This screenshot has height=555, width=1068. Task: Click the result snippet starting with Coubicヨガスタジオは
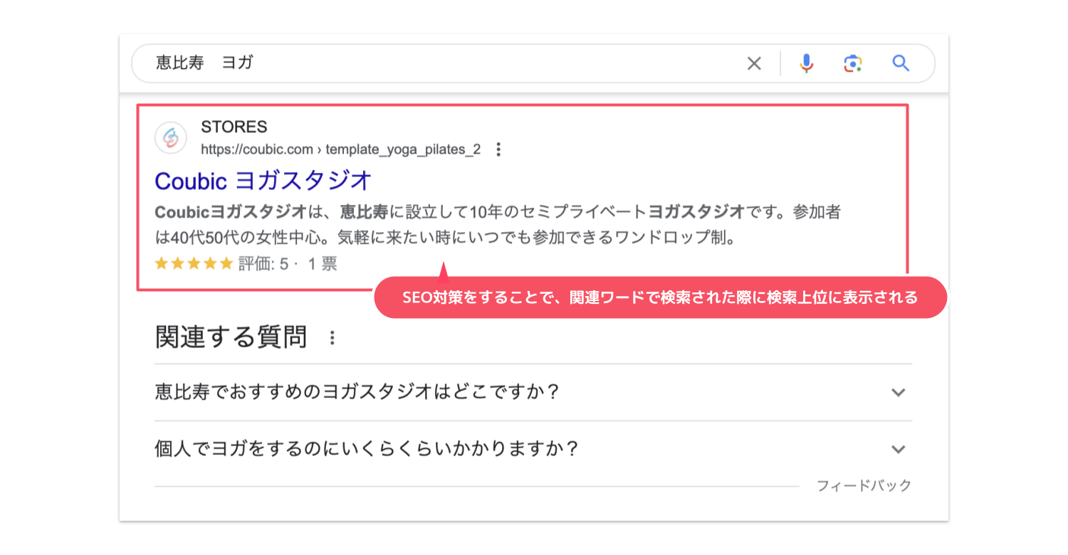pyautogui.click(x=498, y=224)
